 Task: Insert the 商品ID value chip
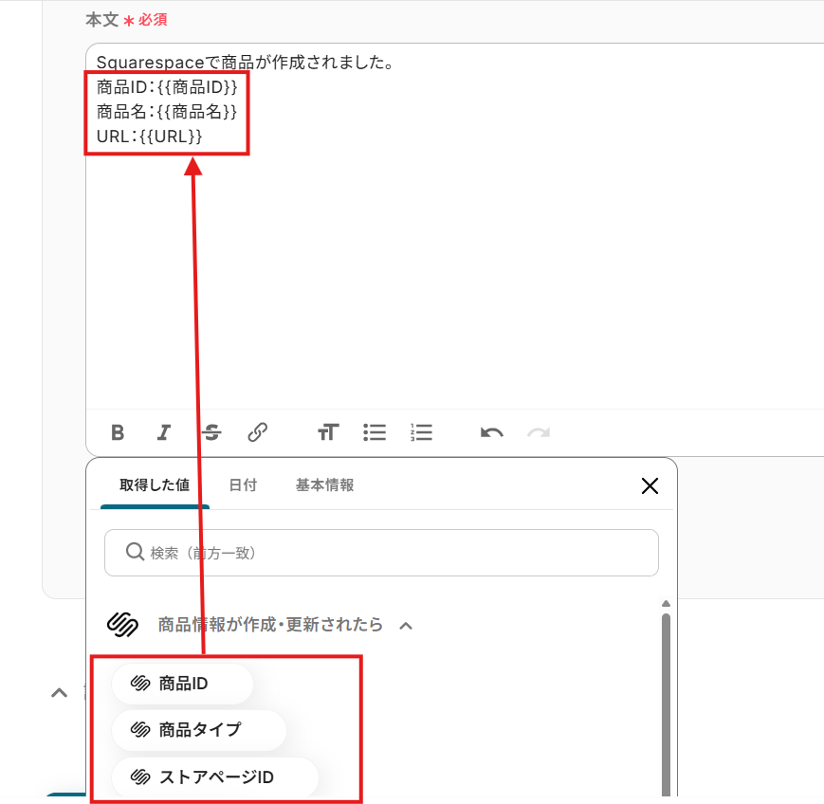pyautogui.click(x=182, y=684)
